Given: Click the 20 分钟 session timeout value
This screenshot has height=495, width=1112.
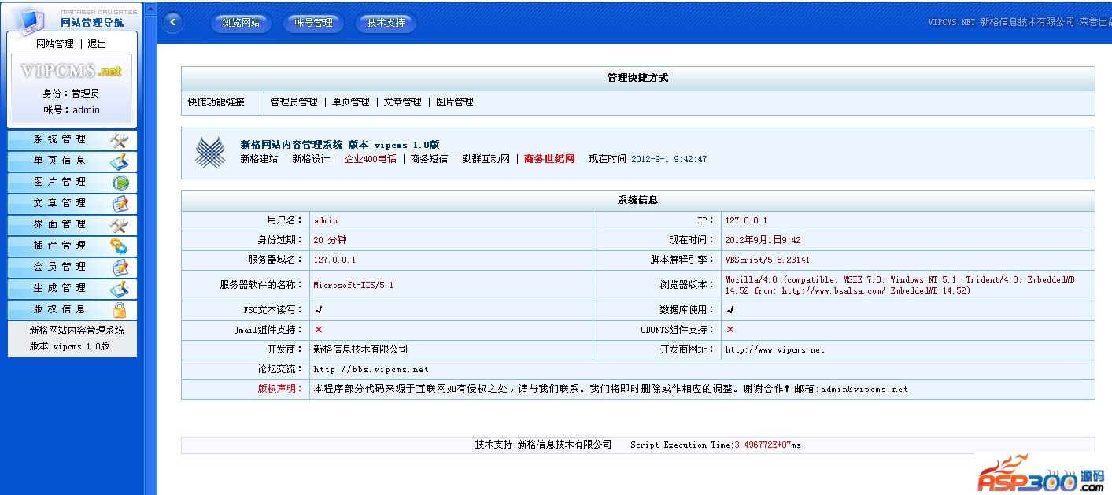Looking at the screenshot, I should [330, 240].
